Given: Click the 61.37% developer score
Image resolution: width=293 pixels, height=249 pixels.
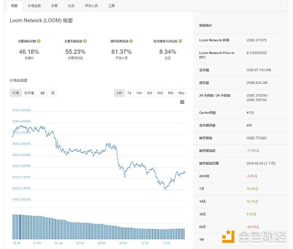Looking at the screenshot, I should pyautogui.click(x=122, y=52).
